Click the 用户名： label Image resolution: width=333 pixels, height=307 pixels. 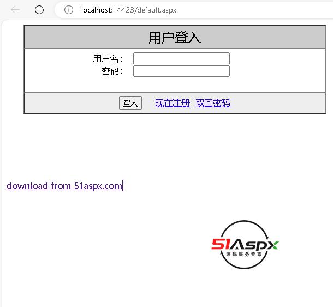tap(108, 58)
